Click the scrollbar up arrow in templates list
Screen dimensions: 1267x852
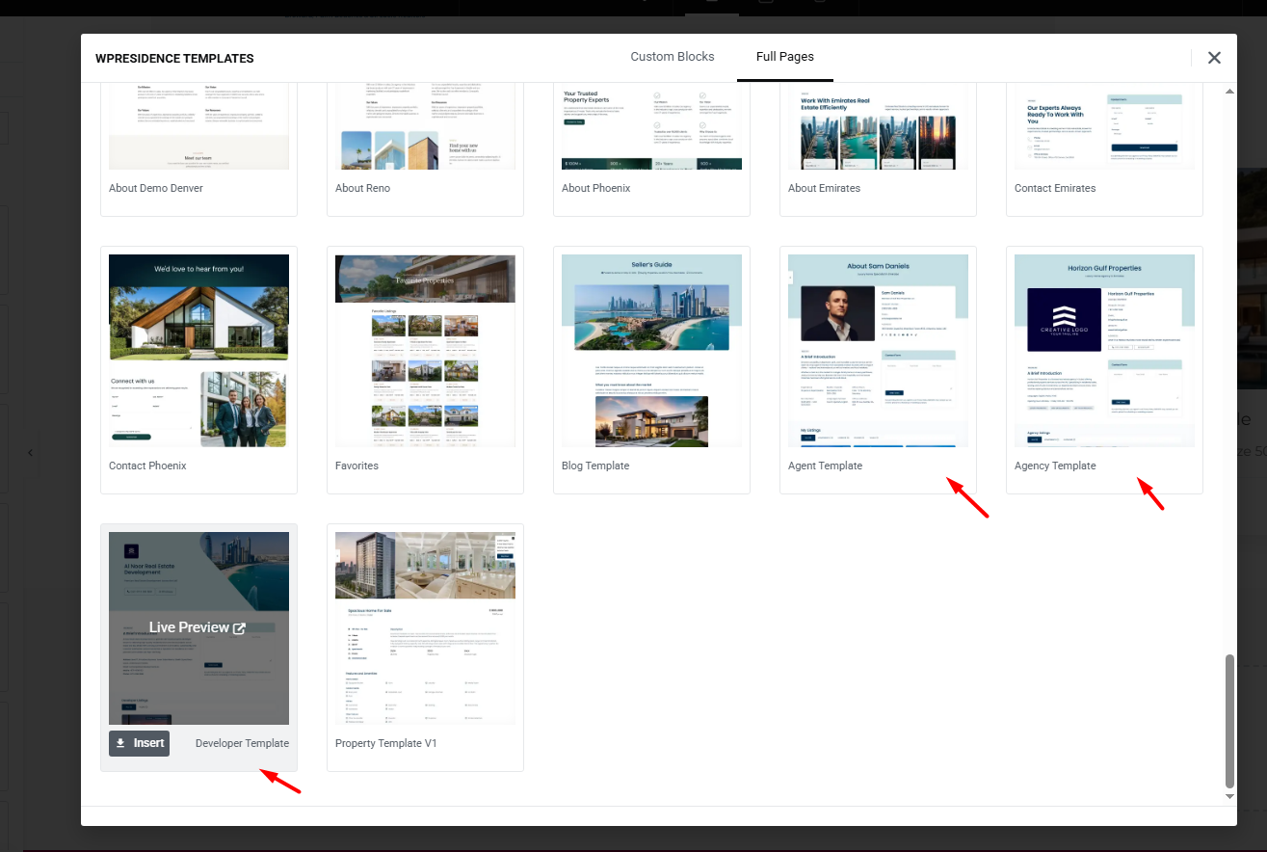[x=1228, y=91]
